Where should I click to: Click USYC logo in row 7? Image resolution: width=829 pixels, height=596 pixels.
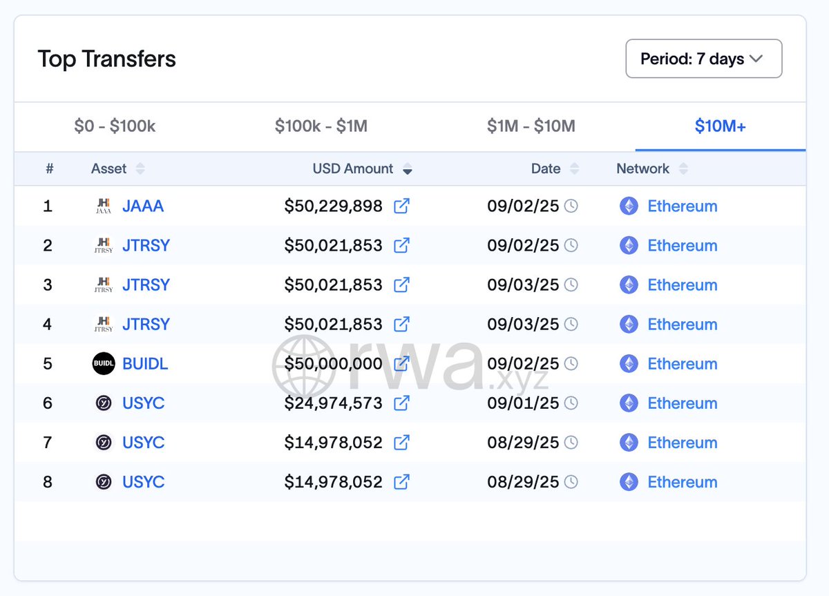click(x=104, y=443)
